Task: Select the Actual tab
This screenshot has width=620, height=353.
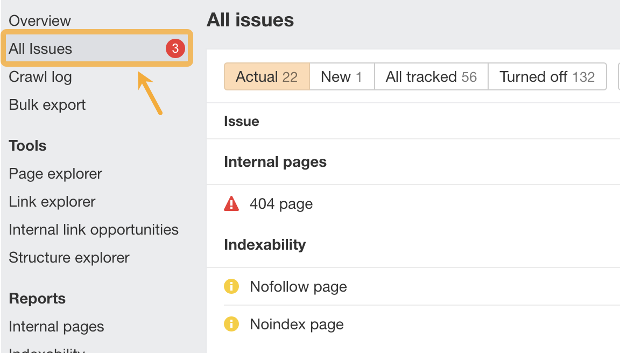Action: (x=266, y=76)
